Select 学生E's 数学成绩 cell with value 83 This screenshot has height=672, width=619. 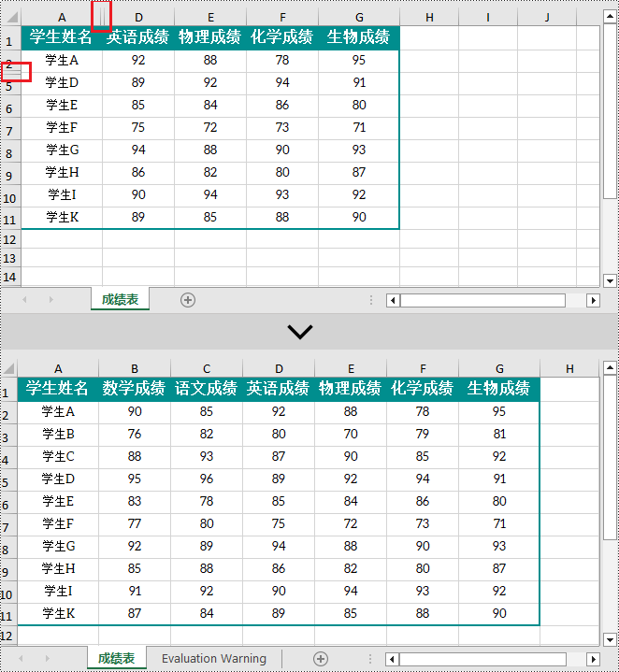tap(135, 501)
